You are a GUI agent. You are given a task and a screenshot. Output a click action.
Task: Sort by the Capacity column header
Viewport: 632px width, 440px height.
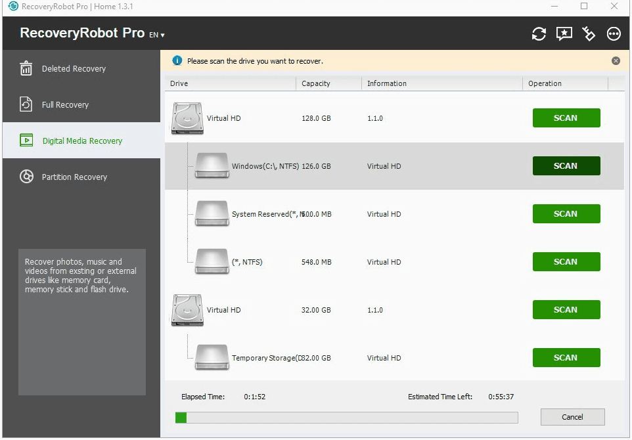pos(329,83)
